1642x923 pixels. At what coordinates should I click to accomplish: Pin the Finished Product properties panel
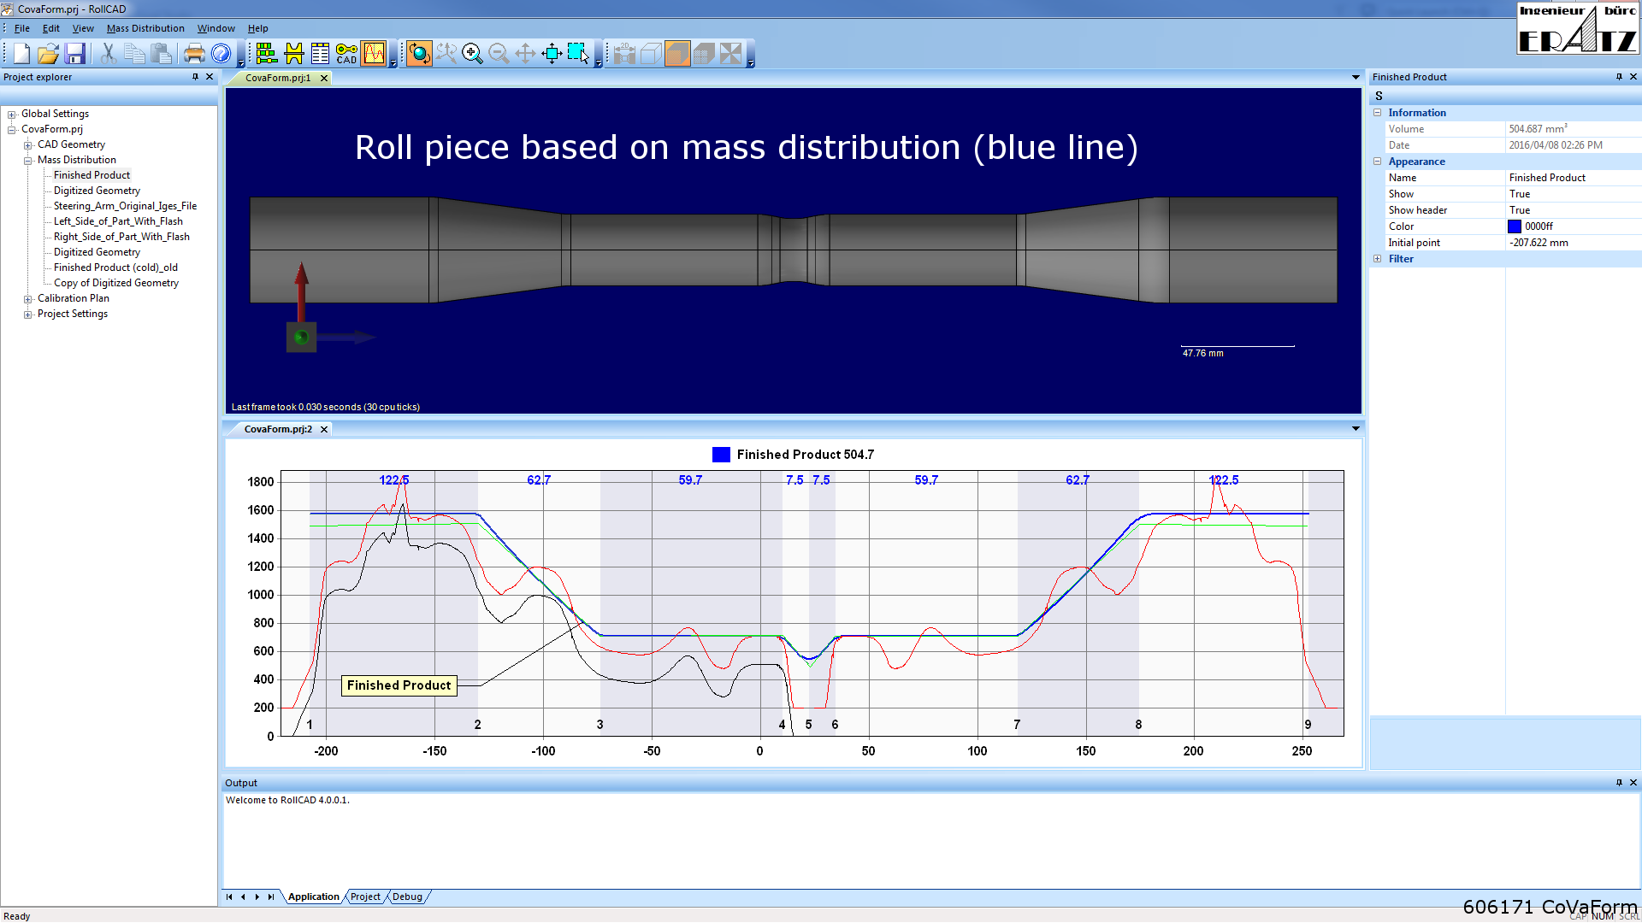coord(1619,77)
